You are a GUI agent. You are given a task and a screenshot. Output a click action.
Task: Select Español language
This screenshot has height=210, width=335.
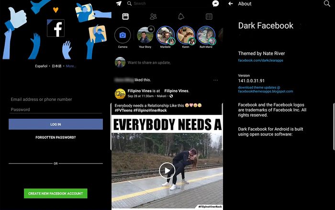click(x=41, y=66)
